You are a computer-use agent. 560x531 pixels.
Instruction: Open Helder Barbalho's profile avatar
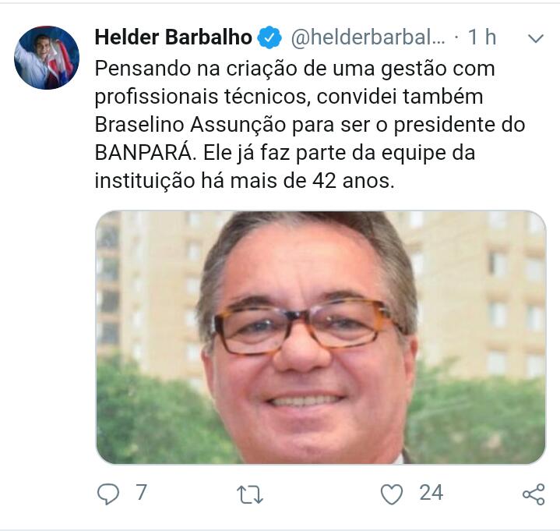tap(47, 58)
